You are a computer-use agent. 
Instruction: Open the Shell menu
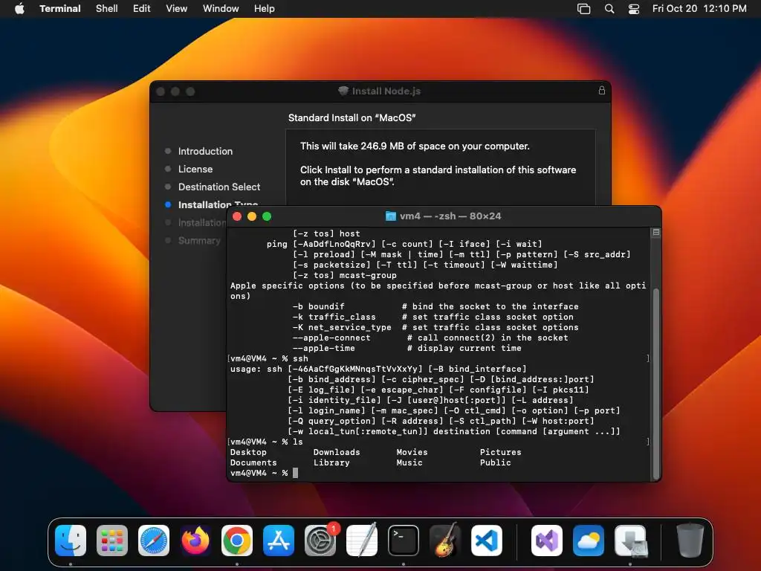107,8
